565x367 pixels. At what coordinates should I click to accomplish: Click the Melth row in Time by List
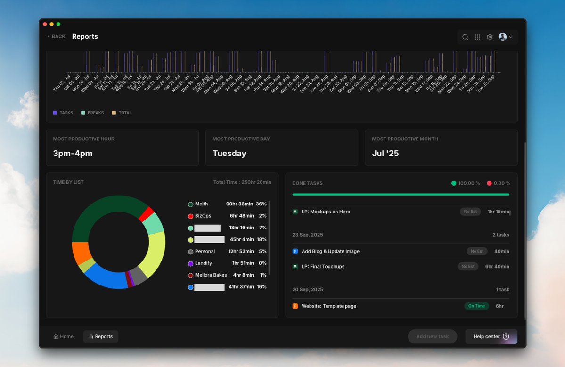pos(227,204)
